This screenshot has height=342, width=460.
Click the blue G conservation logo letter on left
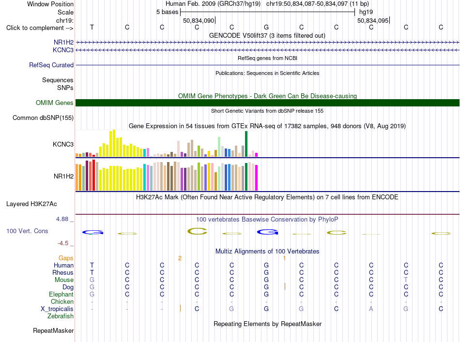click(x=92, y=232)
